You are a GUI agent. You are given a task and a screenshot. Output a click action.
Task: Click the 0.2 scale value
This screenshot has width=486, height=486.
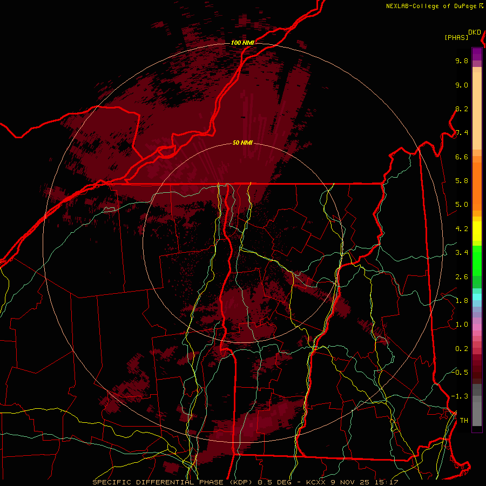pyautogui.click(x=462, y=349)
